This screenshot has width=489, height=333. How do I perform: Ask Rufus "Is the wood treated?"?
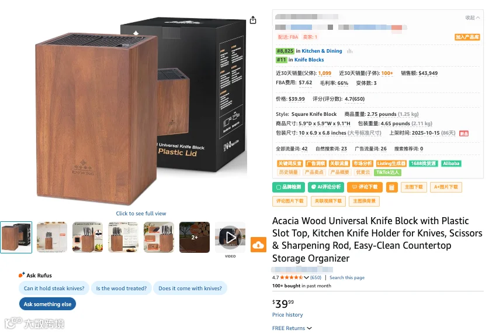pos(122,288)
